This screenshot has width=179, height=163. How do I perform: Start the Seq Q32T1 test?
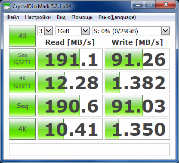point(22,59)
